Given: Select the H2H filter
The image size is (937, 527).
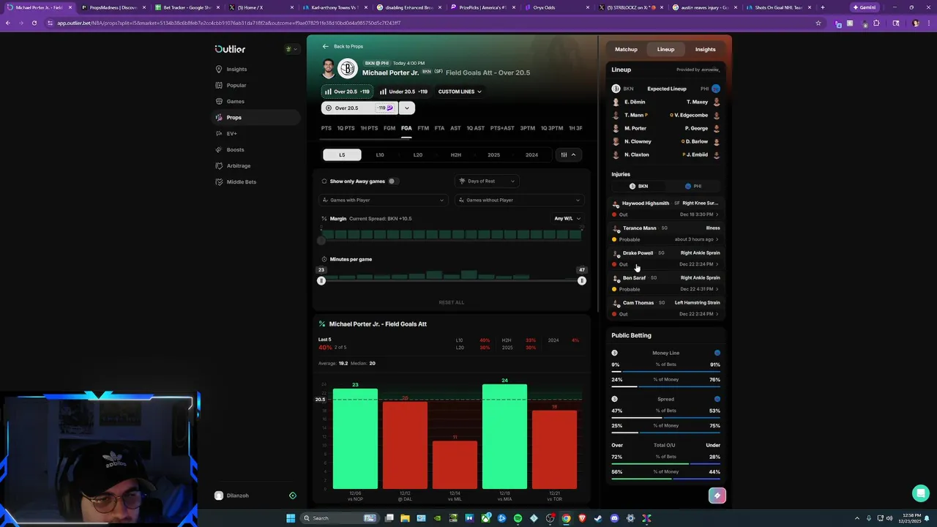Looking at the screenshot, I should pos(456,154).
